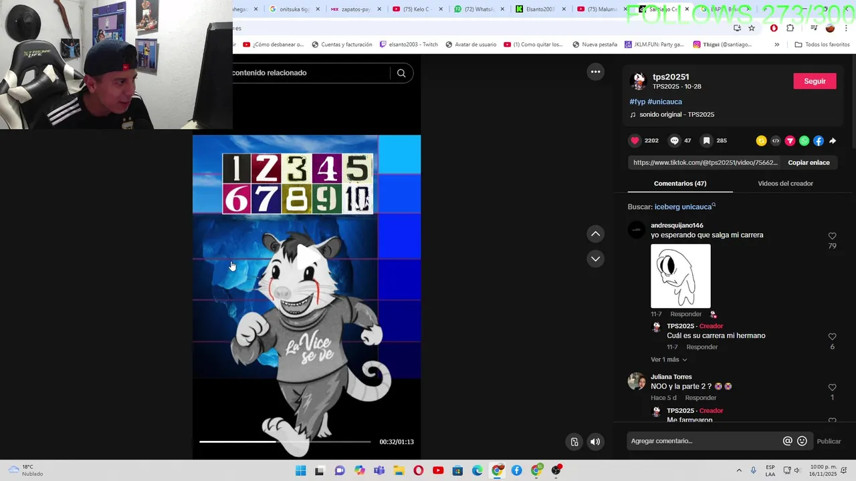Open the #unicauca hashtag link

pyautogui.click(x=664, y=102)
